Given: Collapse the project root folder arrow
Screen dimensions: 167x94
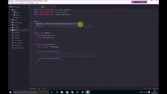Looking at the screenshot, I should coord(9,7).
